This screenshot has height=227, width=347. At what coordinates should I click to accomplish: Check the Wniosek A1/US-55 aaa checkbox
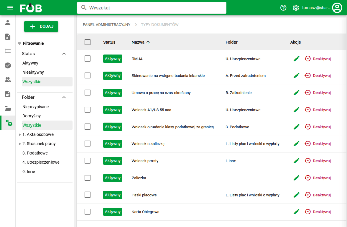coord(88,110)
